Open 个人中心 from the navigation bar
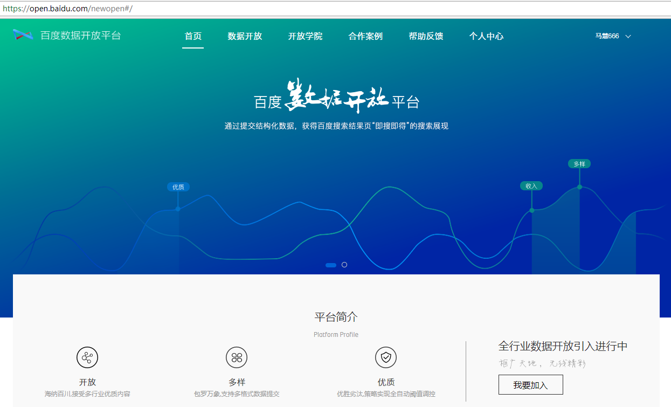671x407 pixels. coord(486,36)
